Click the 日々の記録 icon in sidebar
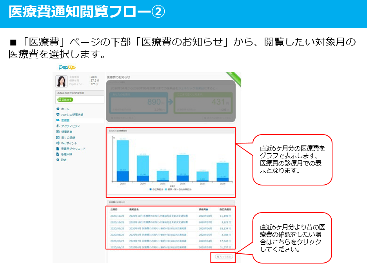This screenshot has height=269, width=367. (58, 138)
